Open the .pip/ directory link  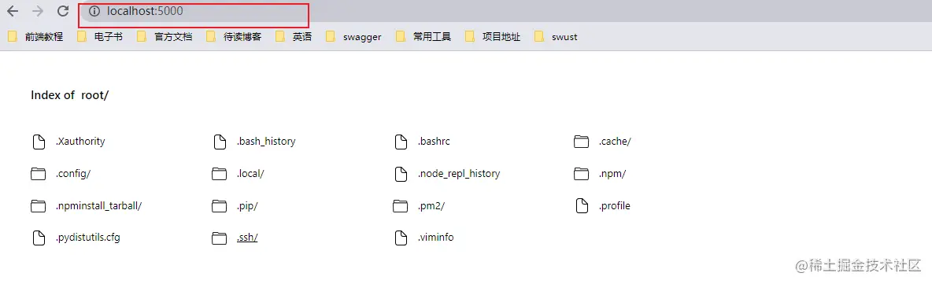point(247,206)
